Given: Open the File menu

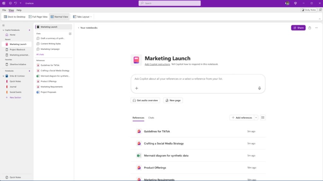Looking at the screenshot, I should pos(4,10).
